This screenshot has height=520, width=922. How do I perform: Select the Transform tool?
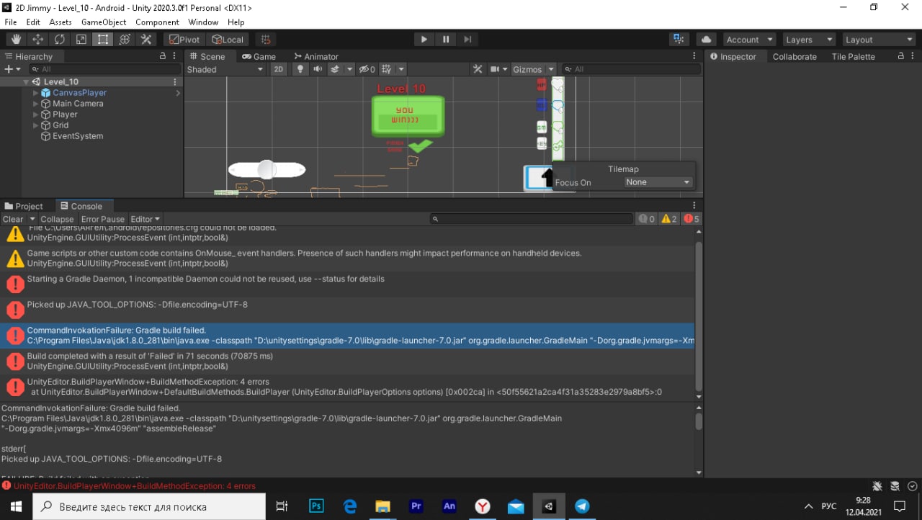[124, 40]
